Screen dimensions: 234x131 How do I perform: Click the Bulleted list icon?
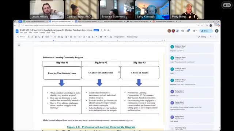pos(80,37)
